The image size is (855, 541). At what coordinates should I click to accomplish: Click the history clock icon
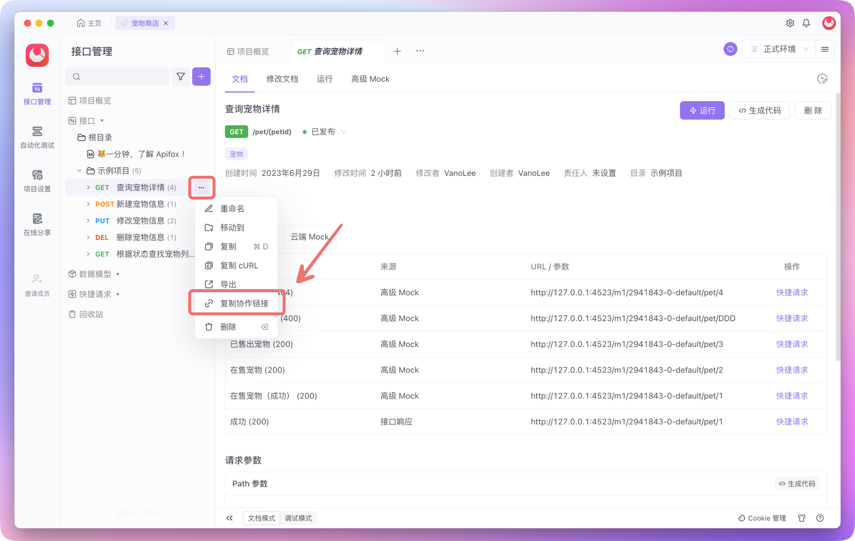(822, 79)
